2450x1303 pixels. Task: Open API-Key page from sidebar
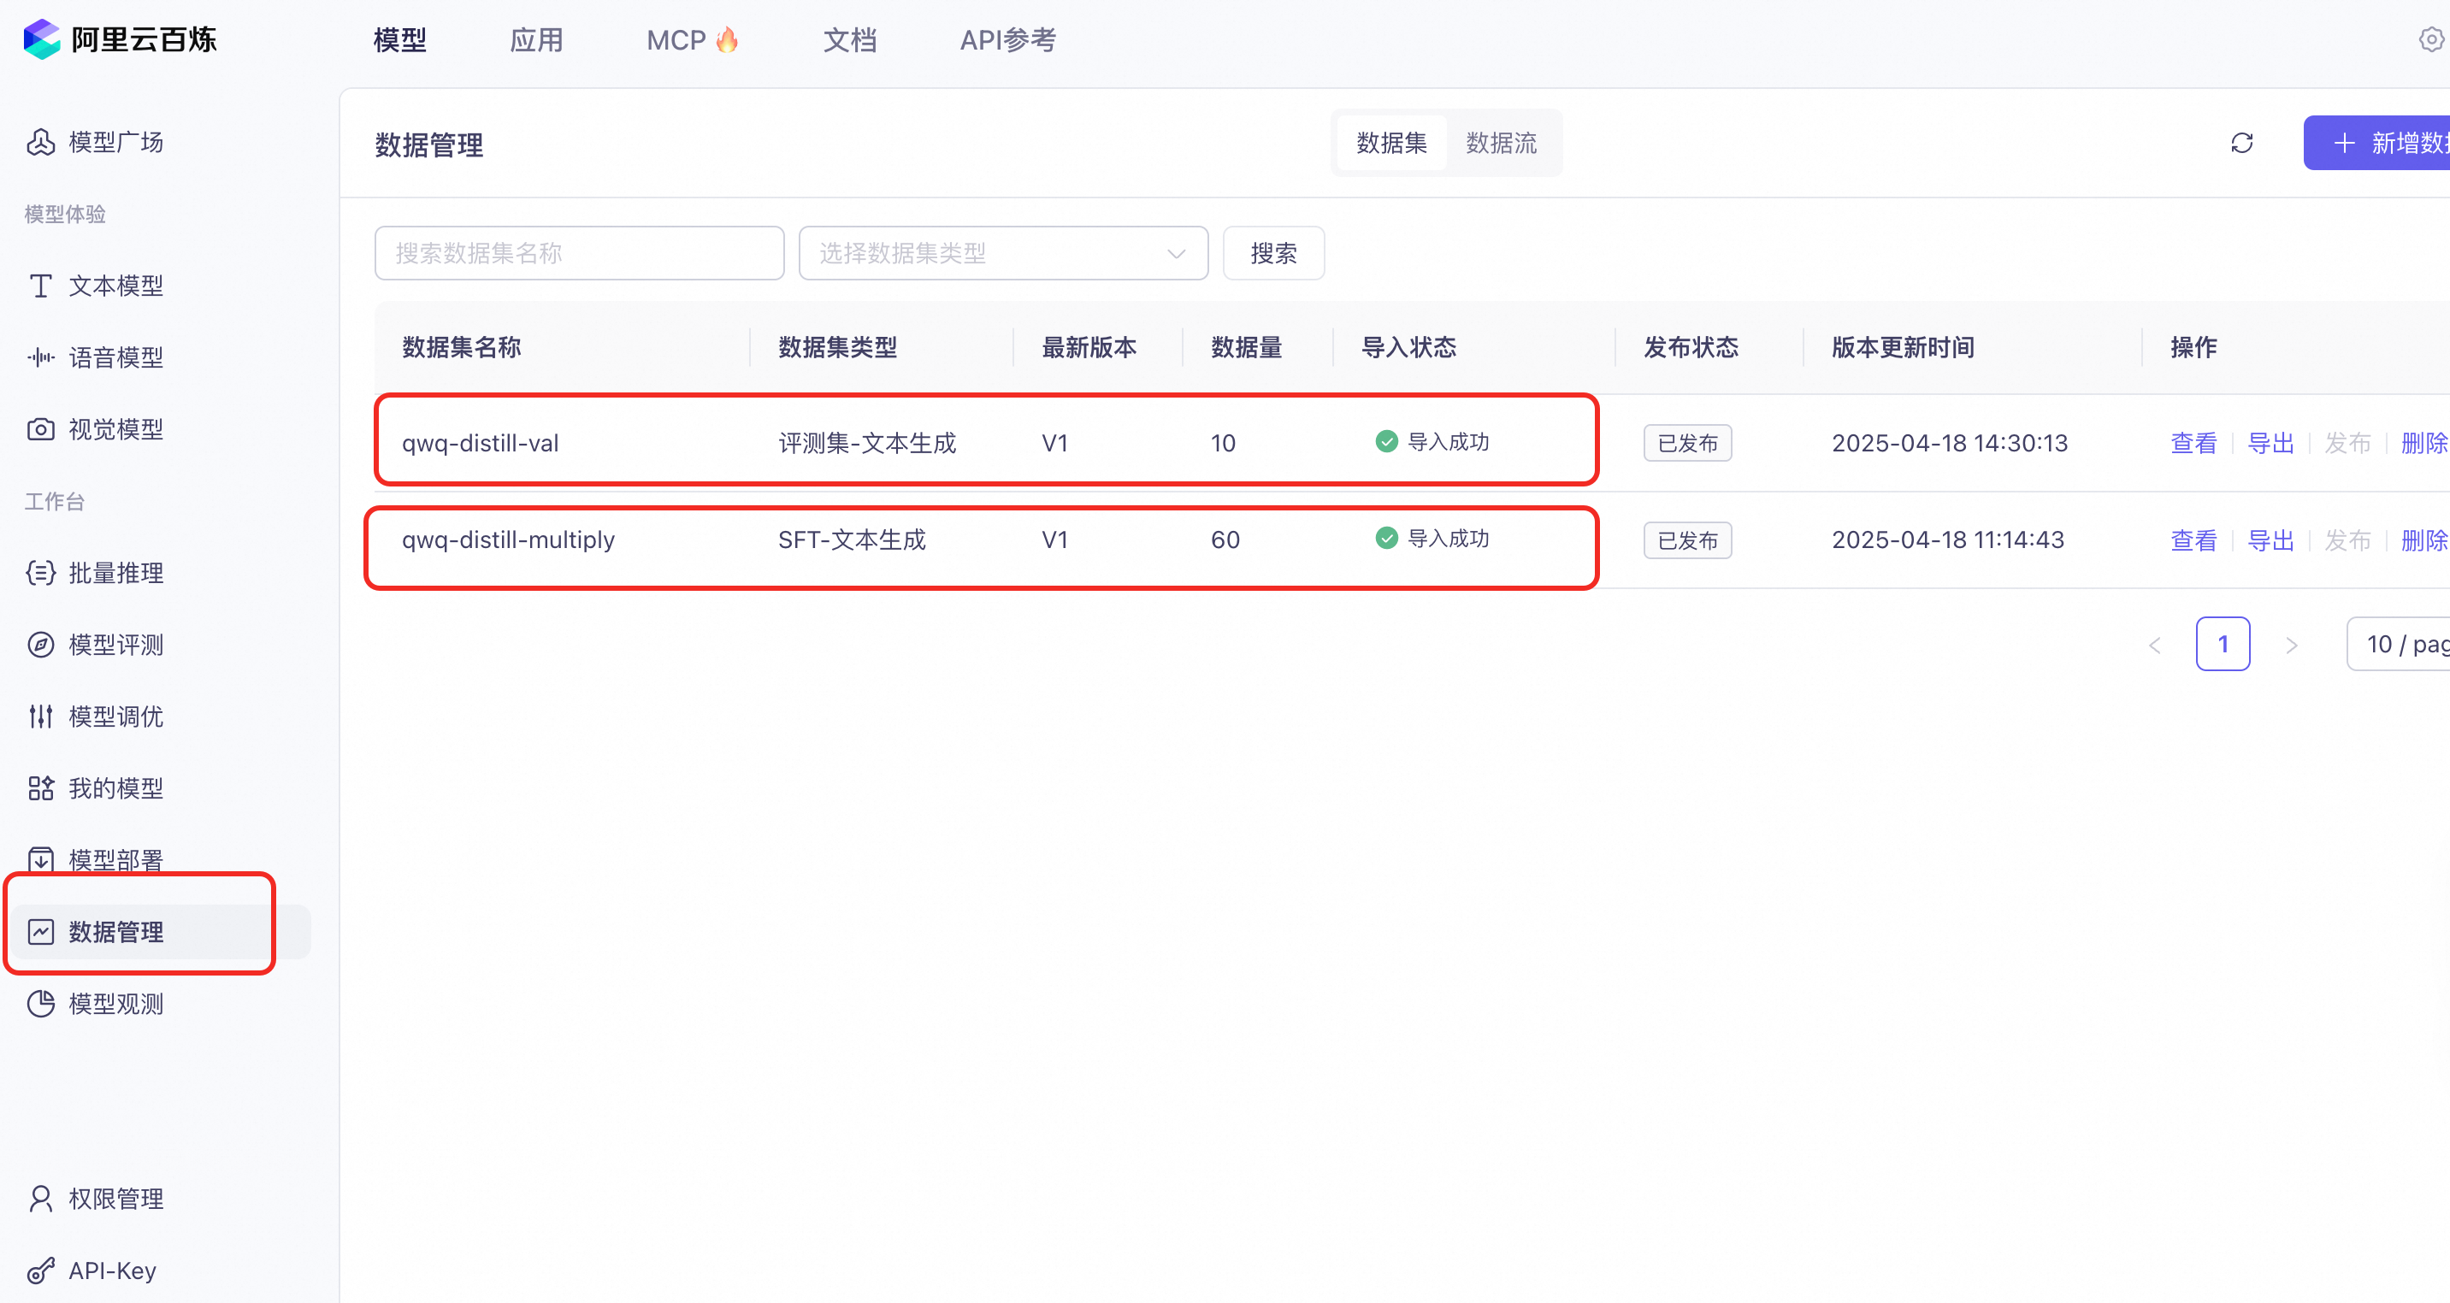click(x=112, y=1271)
